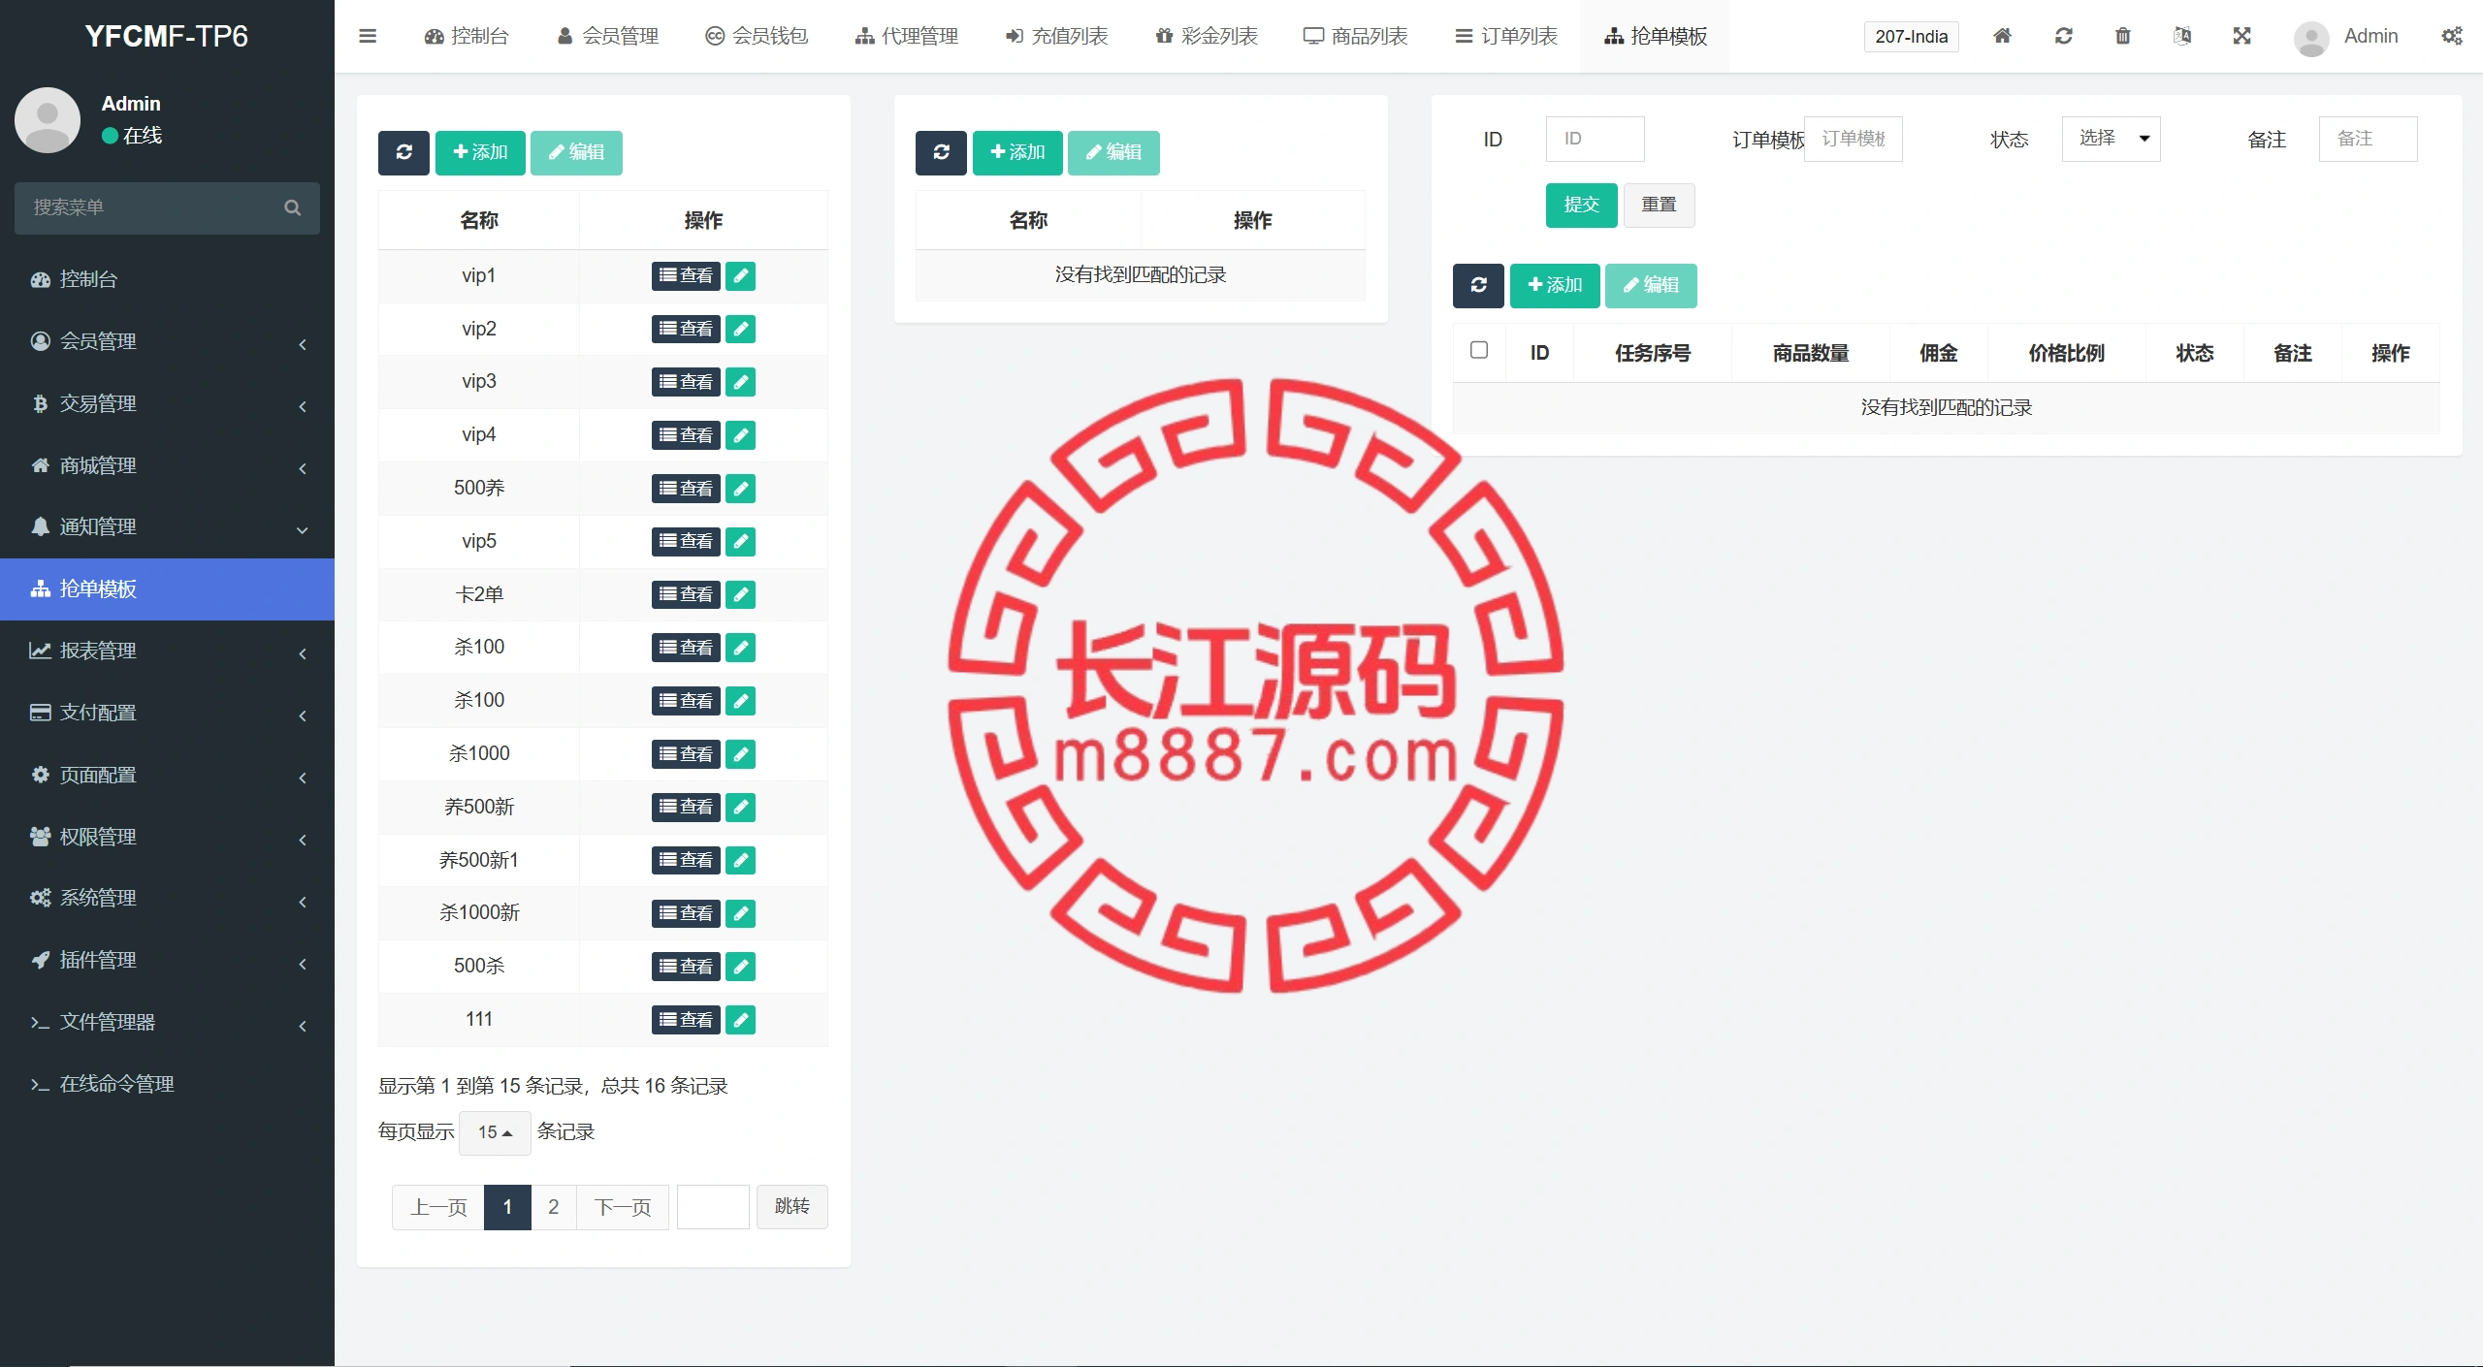The height and width of the screenshot is (1367, 2483).
Task: Click 添加 in the middle panel
Action: pyautogui.click(x=1017, y=152)
